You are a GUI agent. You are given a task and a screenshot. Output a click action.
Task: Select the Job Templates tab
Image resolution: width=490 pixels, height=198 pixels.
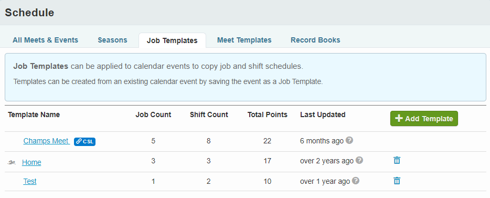pos(172,40)
